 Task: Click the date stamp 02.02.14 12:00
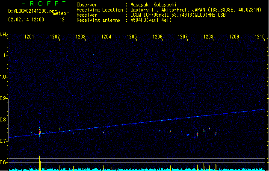point(26,20)
